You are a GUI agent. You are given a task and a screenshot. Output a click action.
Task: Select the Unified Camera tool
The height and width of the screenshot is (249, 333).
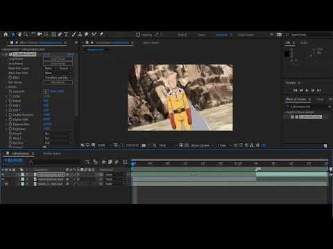pos(40,35)
